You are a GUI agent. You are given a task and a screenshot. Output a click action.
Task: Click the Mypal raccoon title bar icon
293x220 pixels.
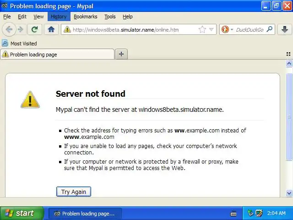click(4, 5)
